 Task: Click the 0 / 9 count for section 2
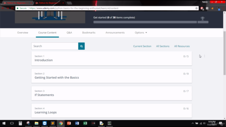tap(186, 74)
